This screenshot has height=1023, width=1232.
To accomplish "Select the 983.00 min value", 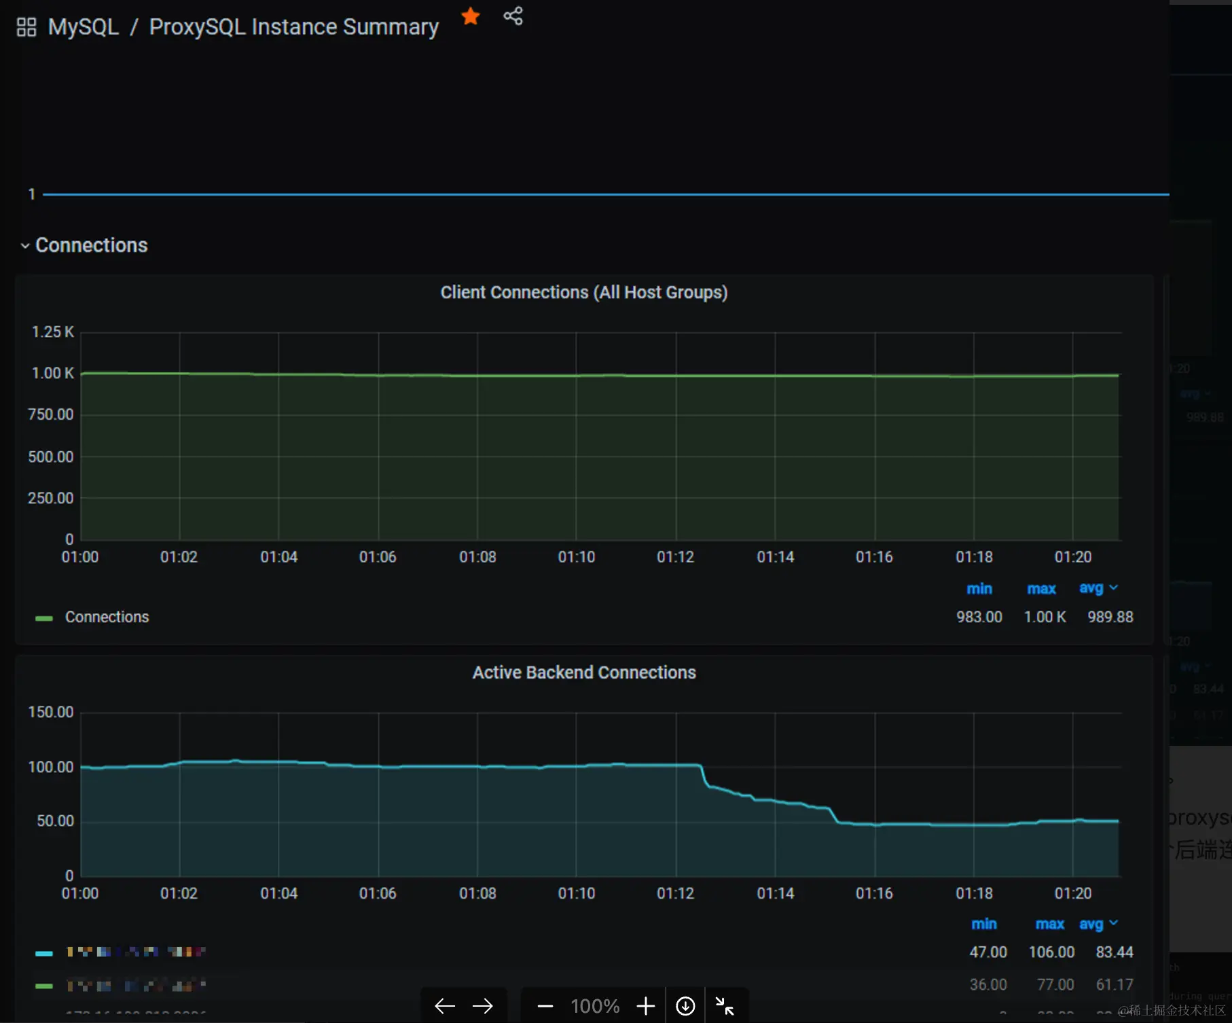I will pos(979,617).
